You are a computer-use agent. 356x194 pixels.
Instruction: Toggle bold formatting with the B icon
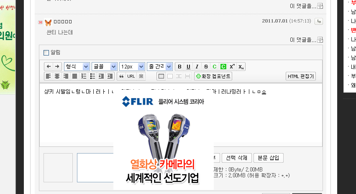pyautogui.click(x=179, y=67)
